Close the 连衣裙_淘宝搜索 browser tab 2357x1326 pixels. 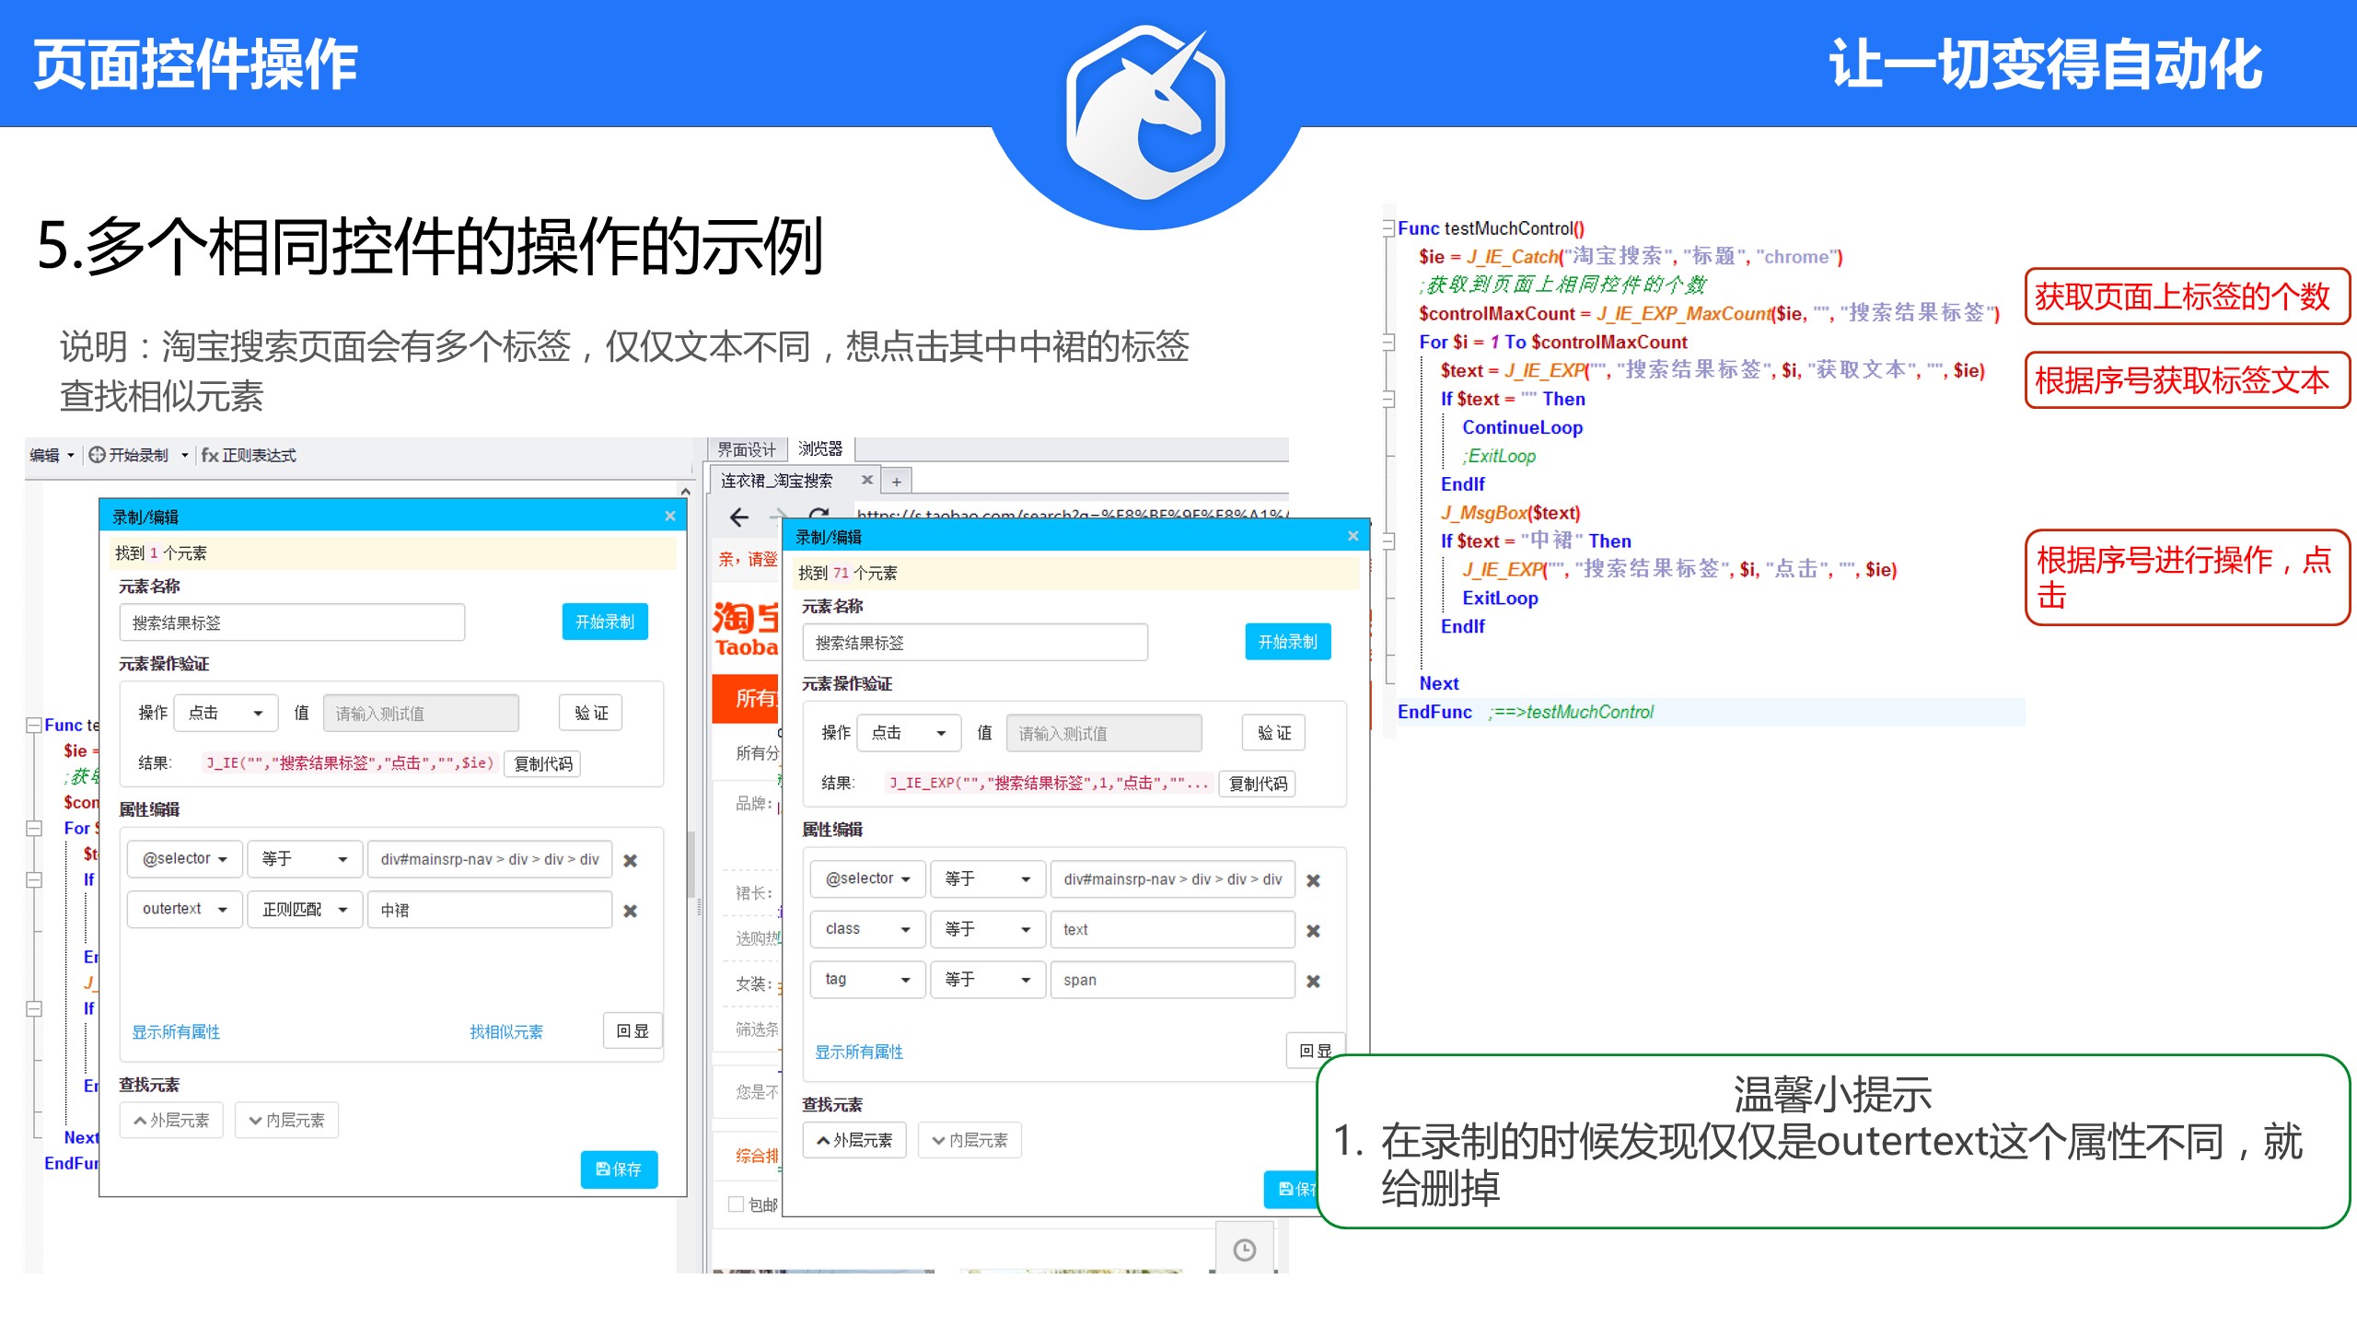(x=866, y=480)
